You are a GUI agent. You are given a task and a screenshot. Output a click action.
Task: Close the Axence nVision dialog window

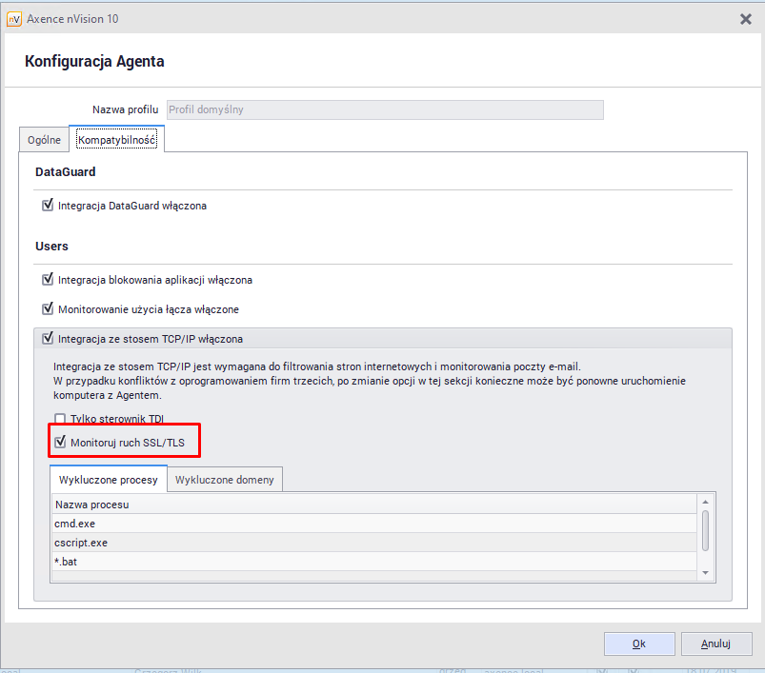tap(745, 19)
